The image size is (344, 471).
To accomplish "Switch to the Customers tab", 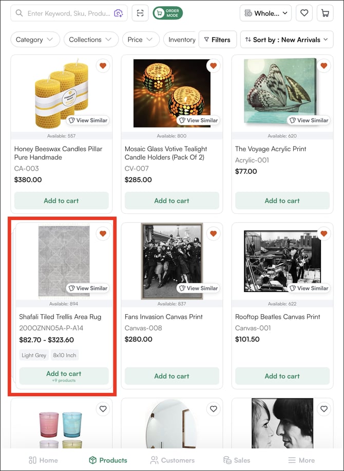I will [x=173, y=460].
